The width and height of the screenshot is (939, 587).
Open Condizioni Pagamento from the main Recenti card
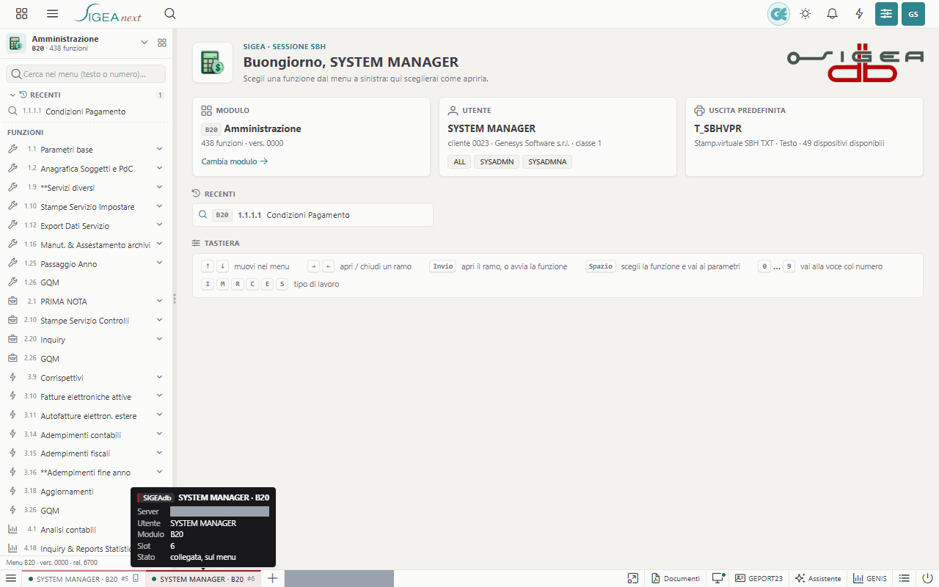tap(313, 215)
